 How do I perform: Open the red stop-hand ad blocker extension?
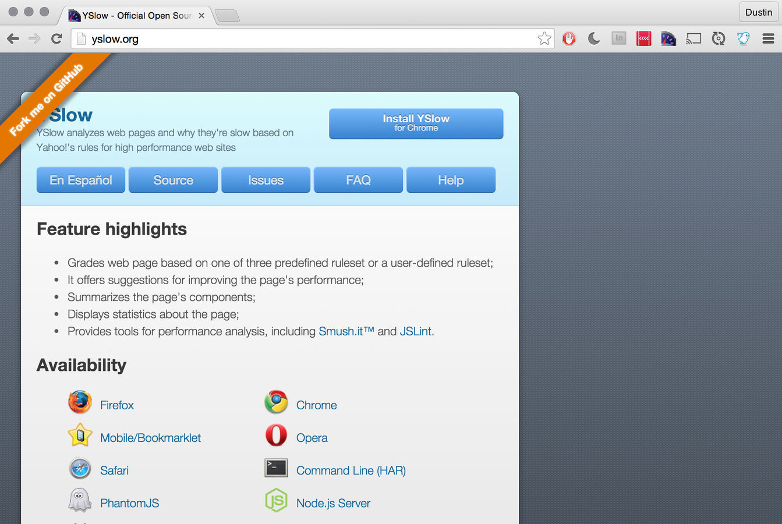point(569,39)
